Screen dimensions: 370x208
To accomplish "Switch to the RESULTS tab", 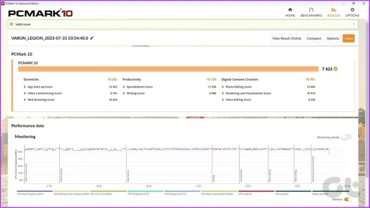I will (x=333, y=12).
